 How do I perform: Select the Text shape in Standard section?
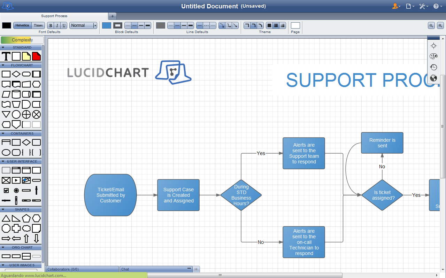coord(6,56)
